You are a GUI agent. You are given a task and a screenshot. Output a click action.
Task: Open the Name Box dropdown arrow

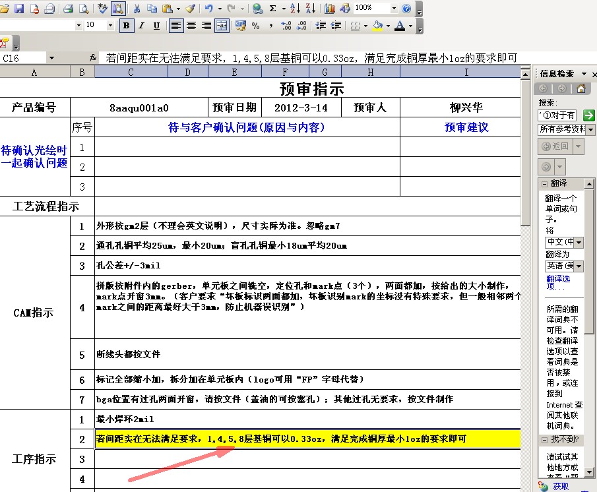coord(51,58)
